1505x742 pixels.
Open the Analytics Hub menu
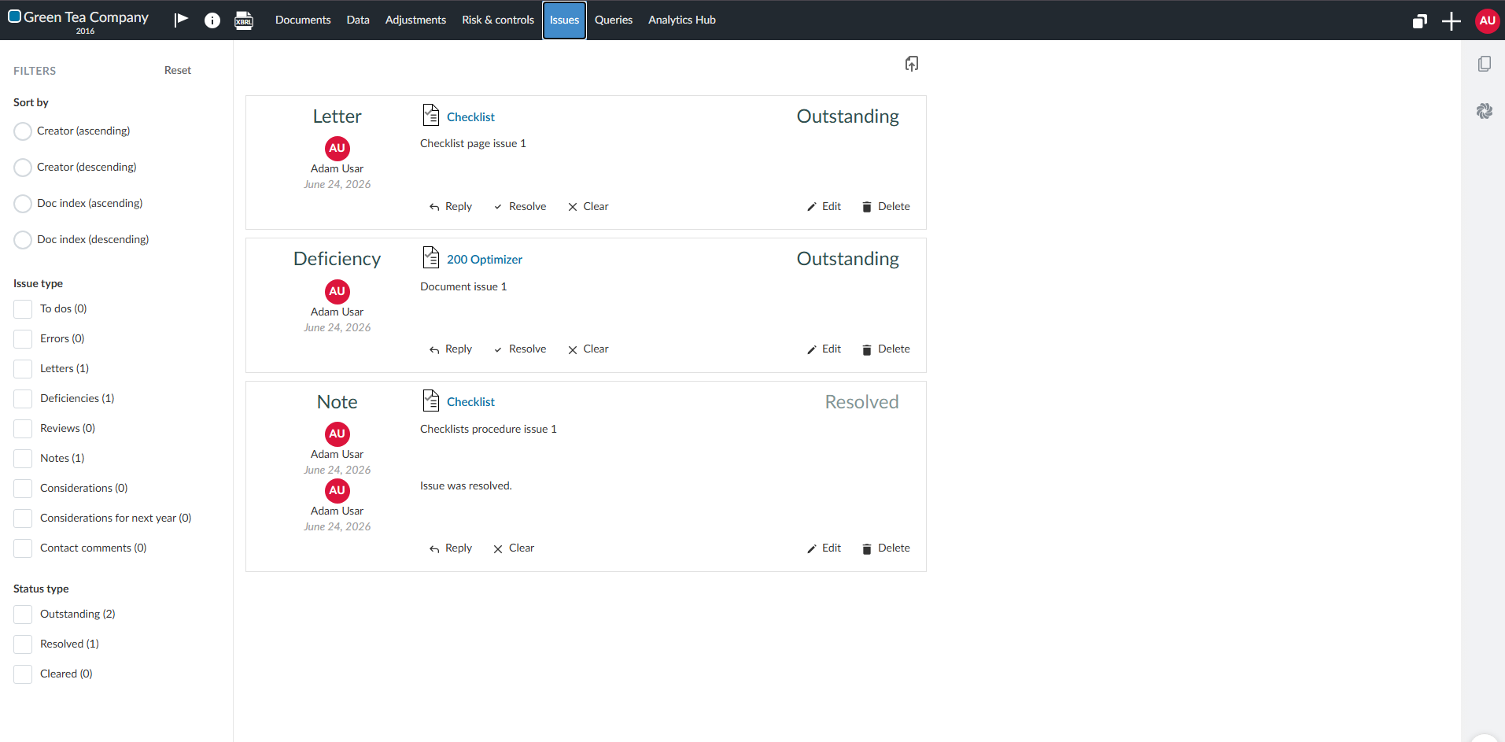click(682, 20)
